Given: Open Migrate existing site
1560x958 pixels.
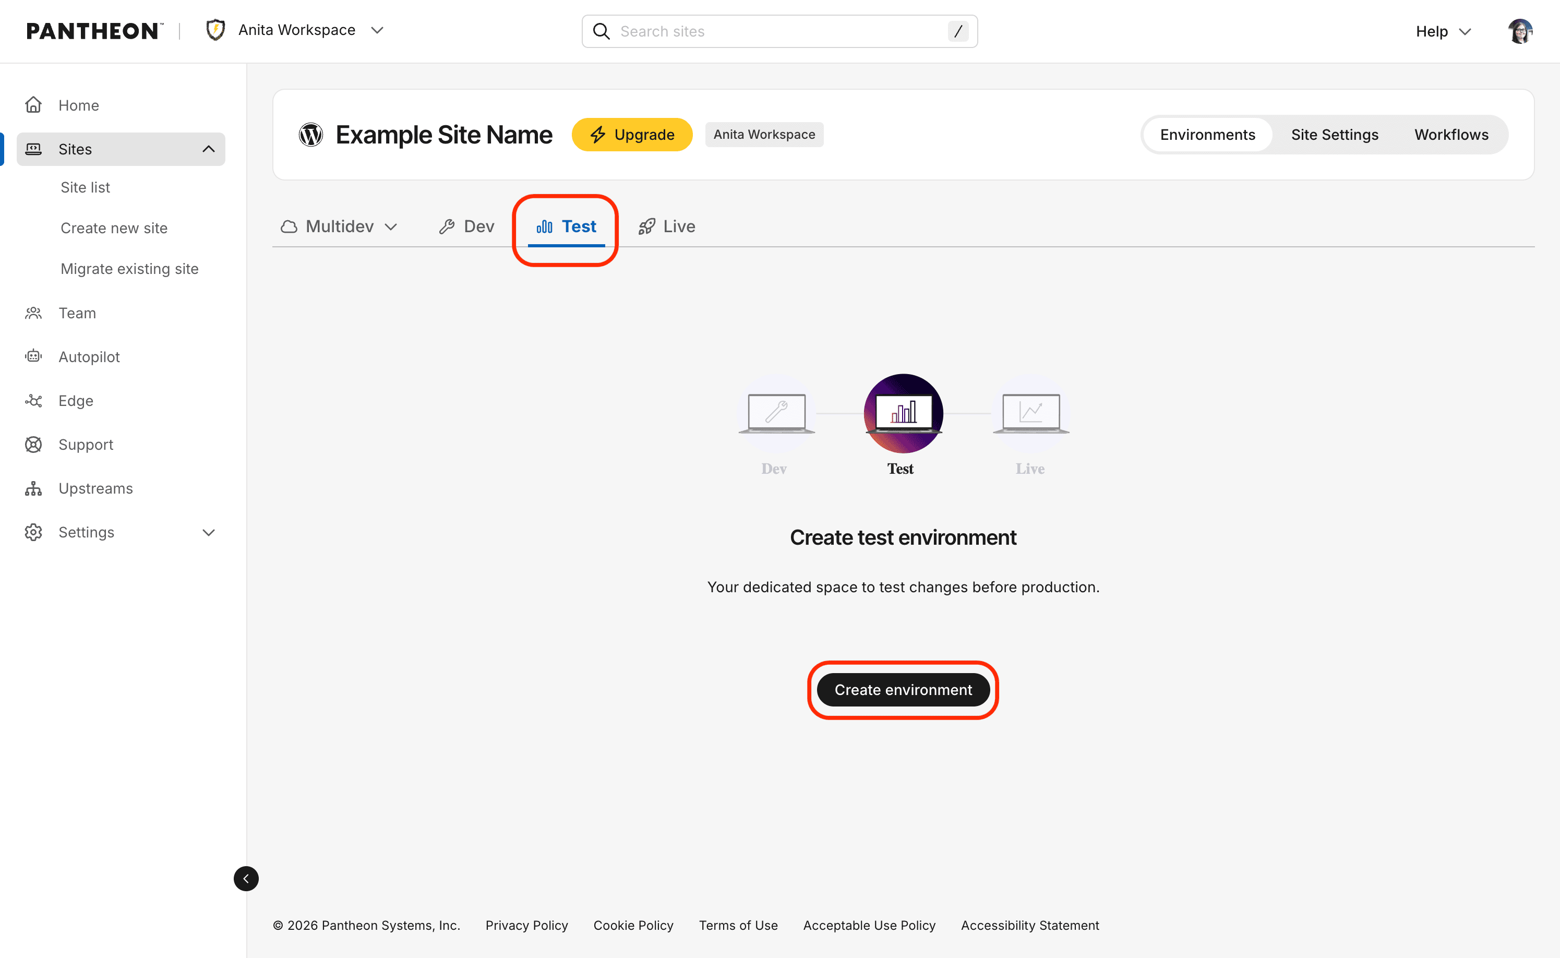Looking at the screenshot, I should (x=130, y=269).
